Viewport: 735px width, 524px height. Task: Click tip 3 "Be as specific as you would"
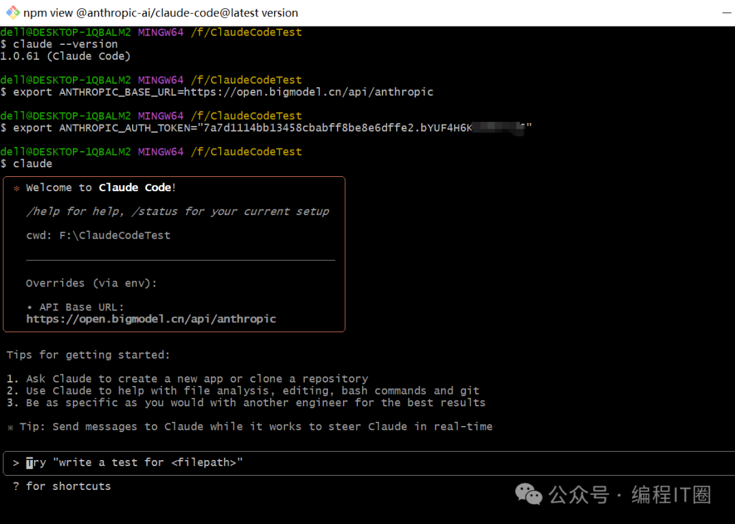click(x=246, y=403)
